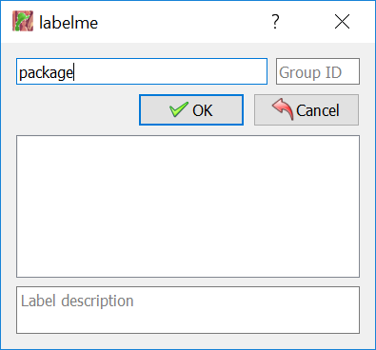This screenshot has width=376, height=350.
Task: Place the cursor after the word "package"
Action: click(x=74, y=72)
